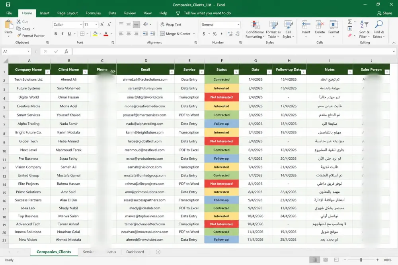The height and width of the screenshot is (265, 398).
Task: Open filter dropdown on Company Name header
Action: (x=47, y=72)
